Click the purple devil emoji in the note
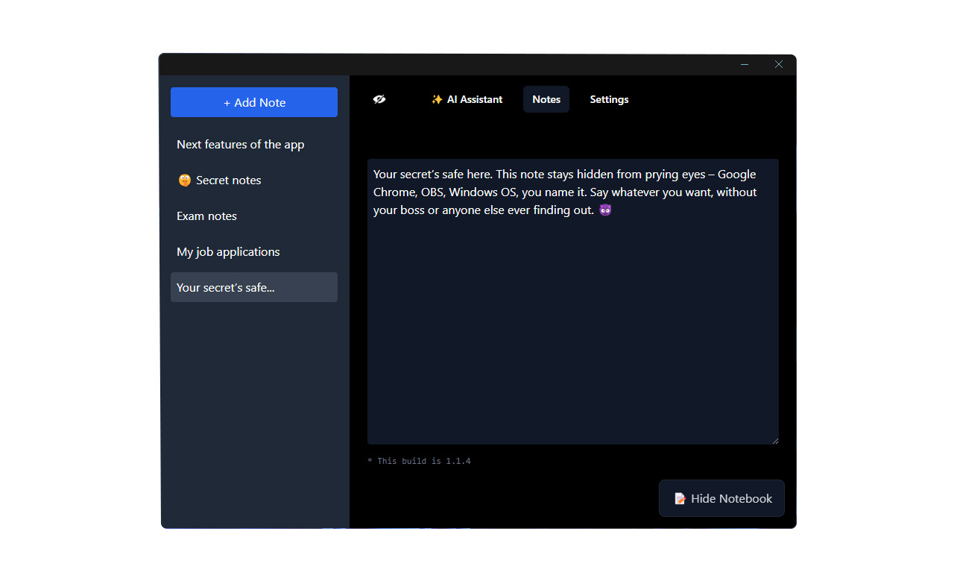The image size is (954, 581). coord(605,210)
